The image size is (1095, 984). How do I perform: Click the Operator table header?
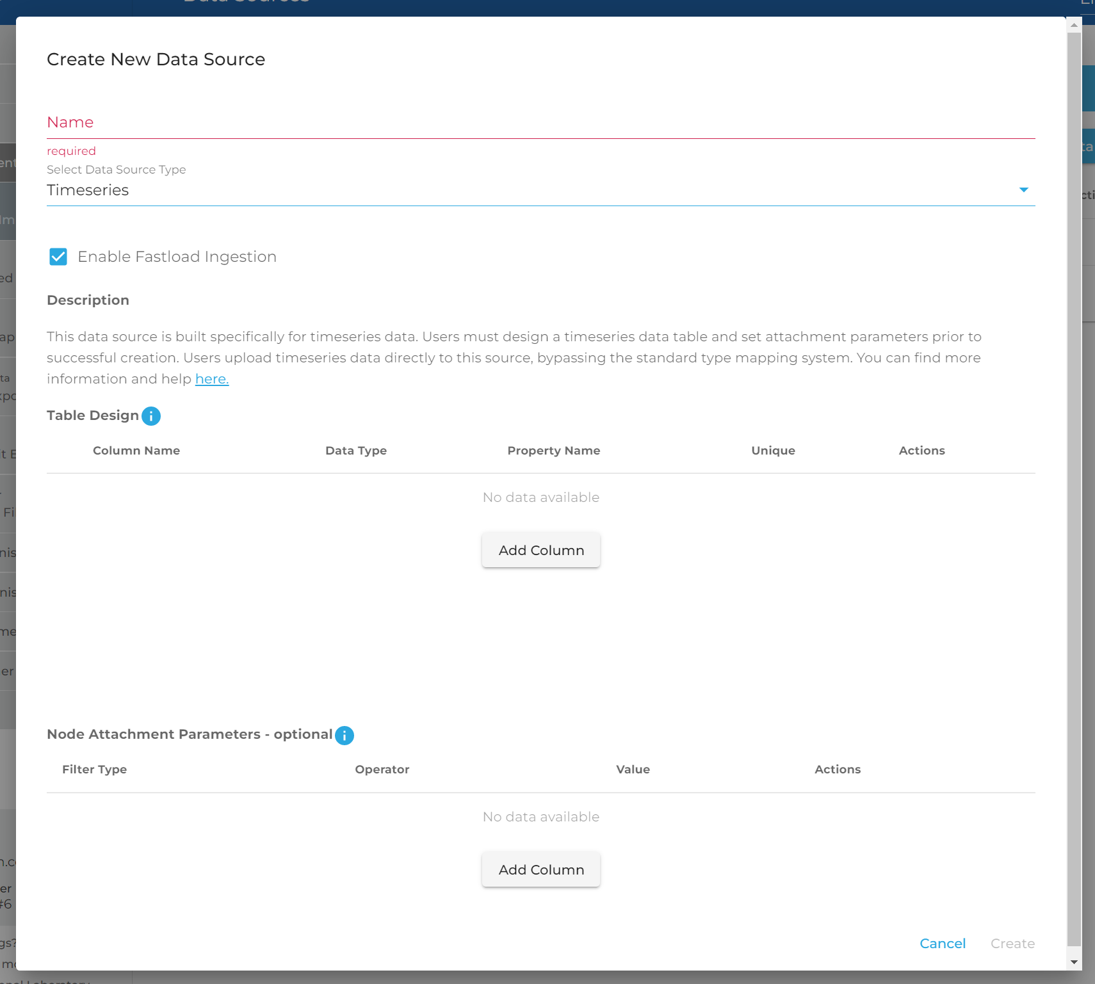point(382,770)
